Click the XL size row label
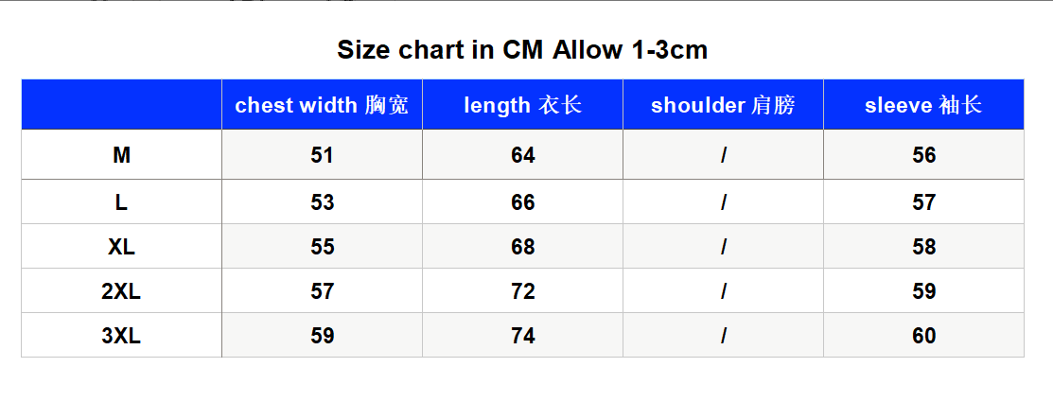Viewport: 1053px width, 402px height. (121, 246)
